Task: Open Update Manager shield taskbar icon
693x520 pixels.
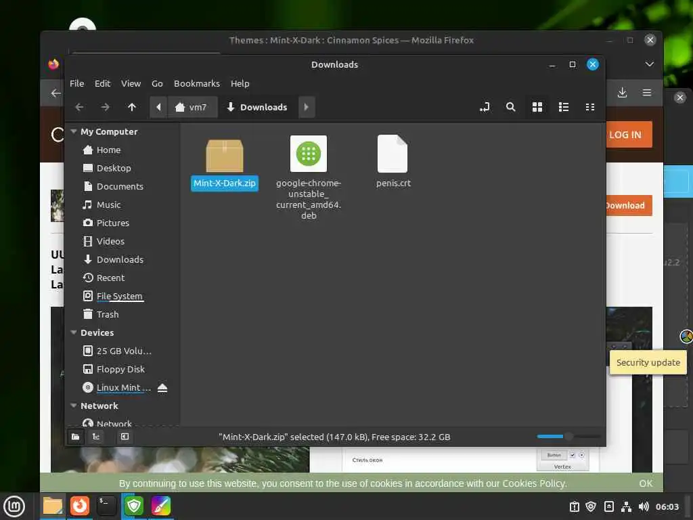Action: (134, 506)
